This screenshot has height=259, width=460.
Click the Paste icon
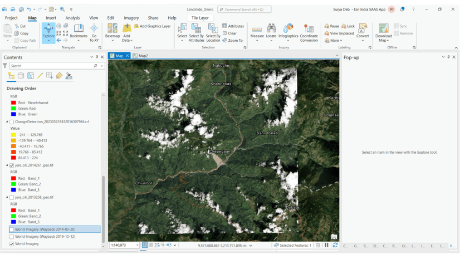pyautogui.click(x=7, y=29)
